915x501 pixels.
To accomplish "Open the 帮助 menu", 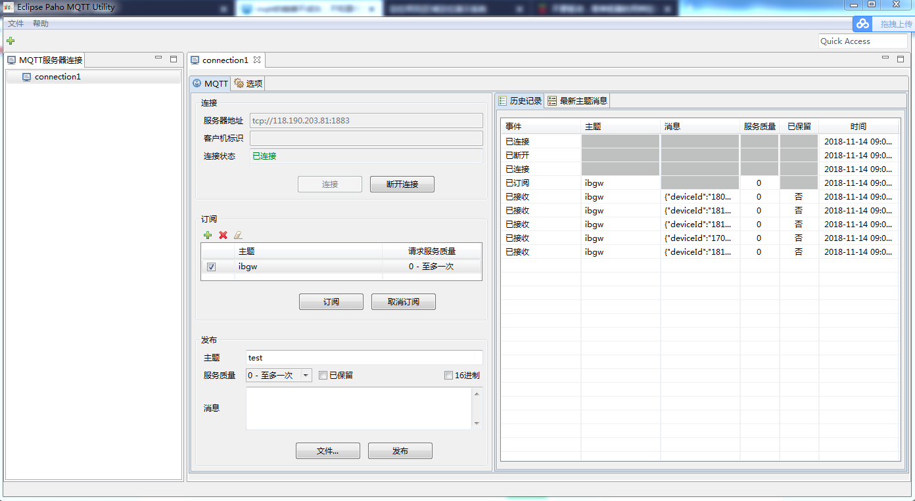I will (41, 24).
